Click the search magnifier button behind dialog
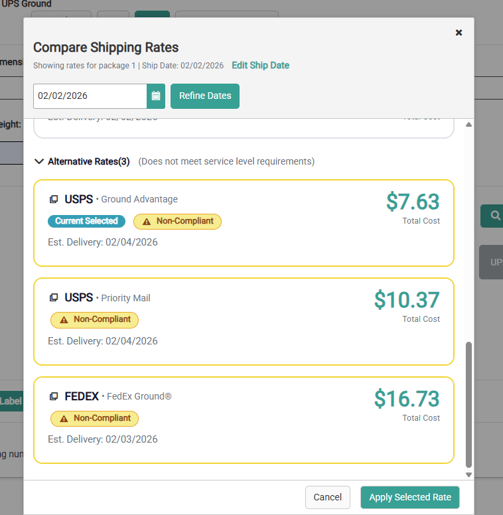The width and height of the screenshot is (503, 515). (494, 215)
